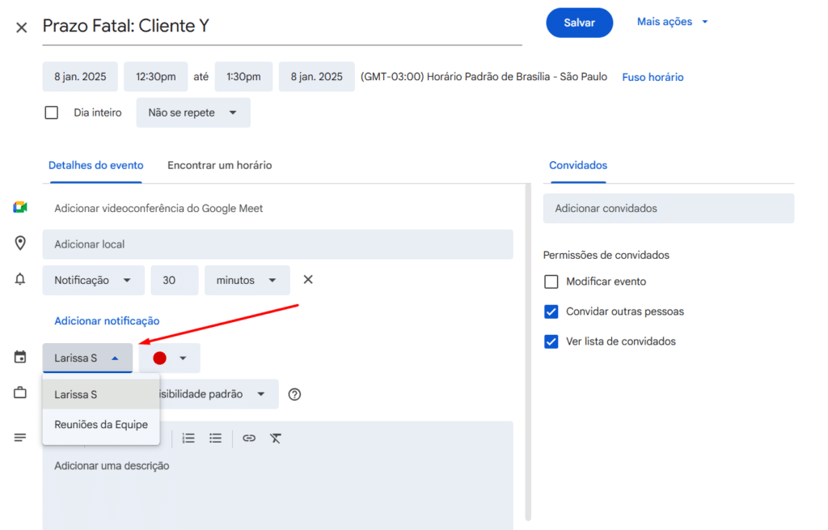
Task: Remove formatting from description text
Action: click(x=276, y=438)
